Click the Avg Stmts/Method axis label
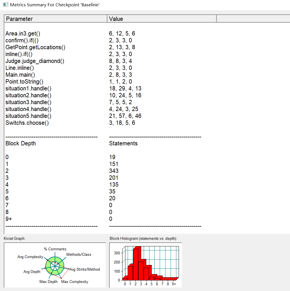The width and height of the screenshot is (290, 291). pyautogui.click(x=85, y=269)
